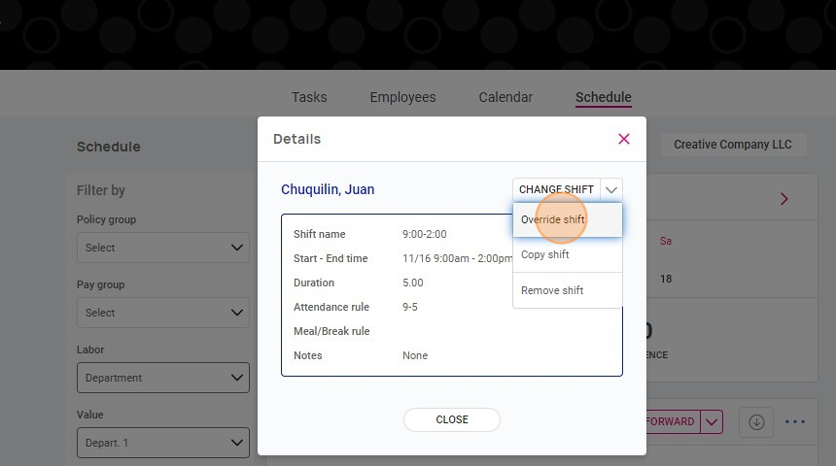Screen dimensions: 836x466
Task: Open the Calendar tab
Action: coord(505,97)
